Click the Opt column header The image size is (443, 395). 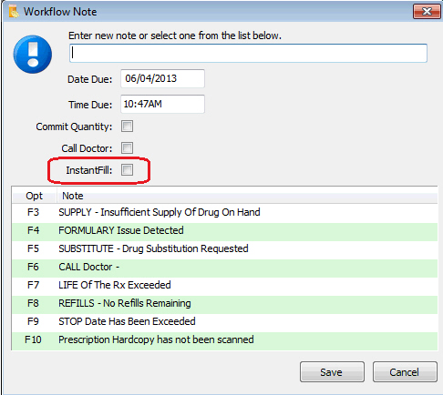click(x=34, y=196)
